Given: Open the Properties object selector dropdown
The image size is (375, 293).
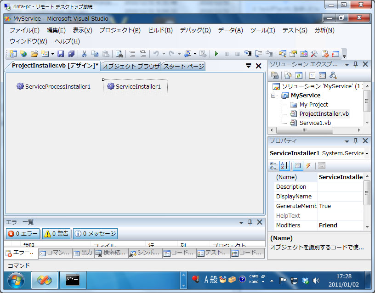Looking at the screenshot, I should (367, 153).
